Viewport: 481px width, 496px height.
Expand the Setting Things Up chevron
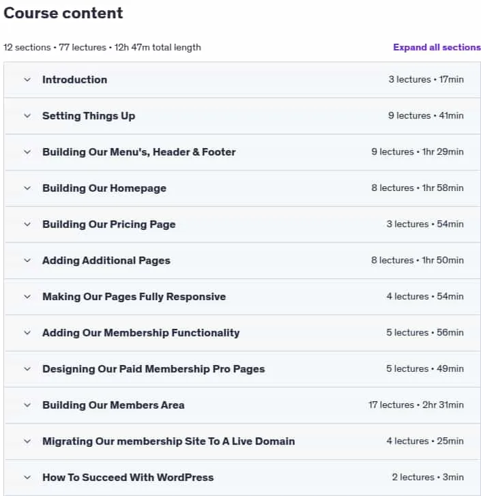coord(27,116)
